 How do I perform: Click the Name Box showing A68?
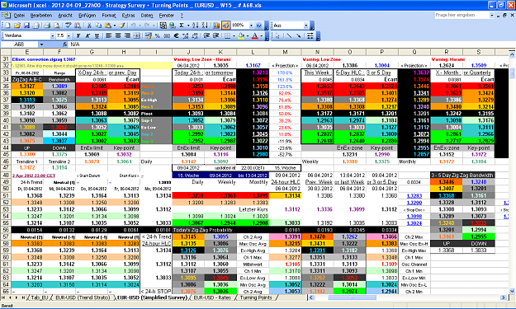[x=20, y=44]
